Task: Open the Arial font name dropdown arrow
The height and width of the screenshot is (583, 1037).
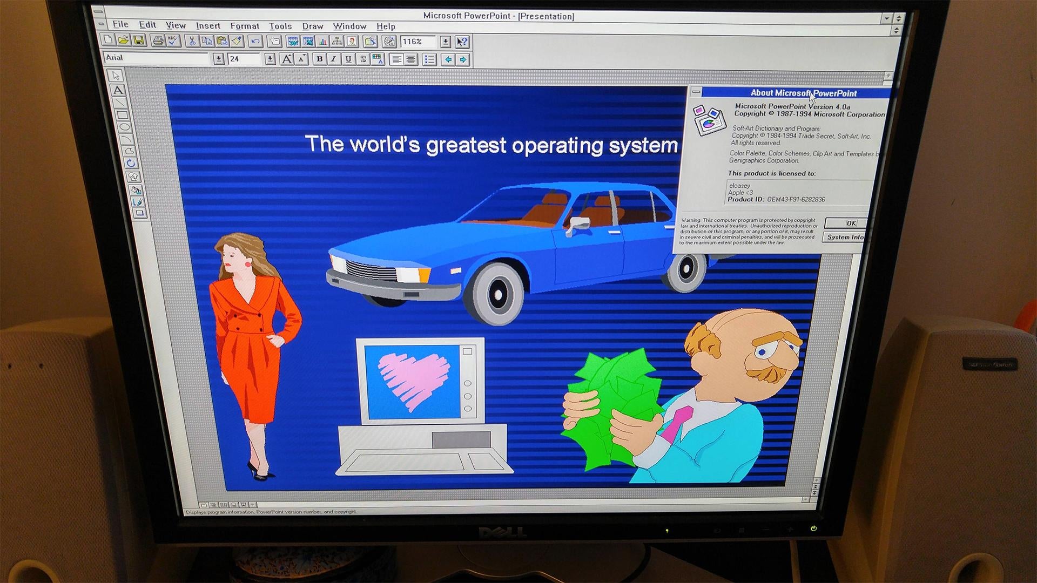Action: coord(218,59)
